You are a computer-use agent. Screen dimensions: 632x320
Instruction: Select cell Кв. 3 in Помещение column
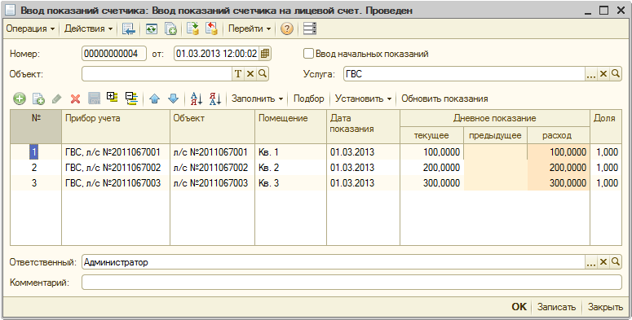pyautogui.click(x=290, y=182)
